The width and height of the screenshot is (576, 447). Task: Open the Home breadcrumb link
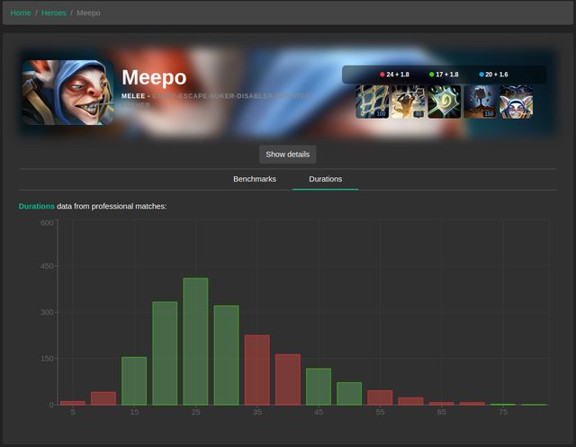[21, 13]
